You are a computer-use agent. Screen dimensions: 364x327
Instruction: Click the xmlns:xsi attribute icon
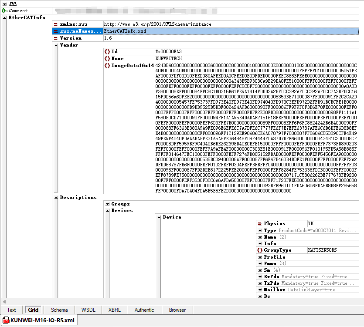pos(56,24)
